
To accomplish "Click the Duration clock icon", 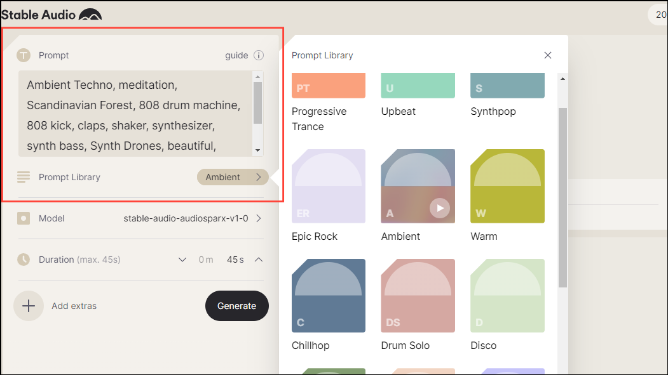I will point(23,260).
